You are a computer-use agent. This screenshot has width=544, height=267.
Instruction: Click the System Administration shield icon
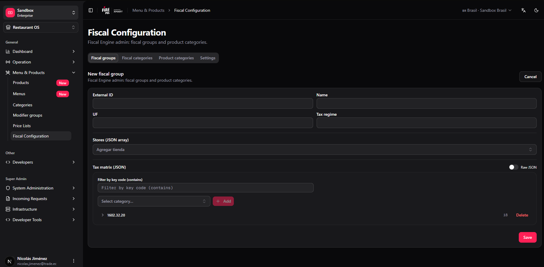(8, 188)
